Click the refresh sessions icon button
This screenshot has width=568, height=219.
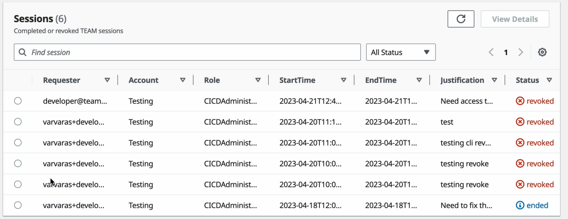click(x=461, y=19)
